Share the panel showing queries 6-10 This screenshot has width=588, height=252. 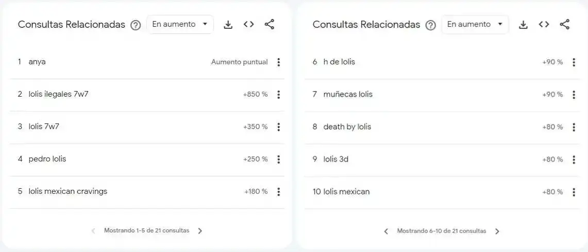pos(565,24)
